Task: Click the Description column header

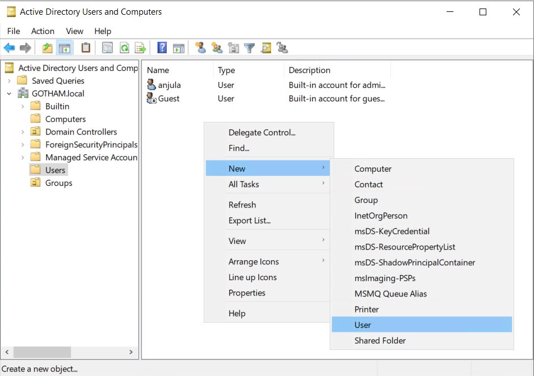Action: click(x=309, y=70)
